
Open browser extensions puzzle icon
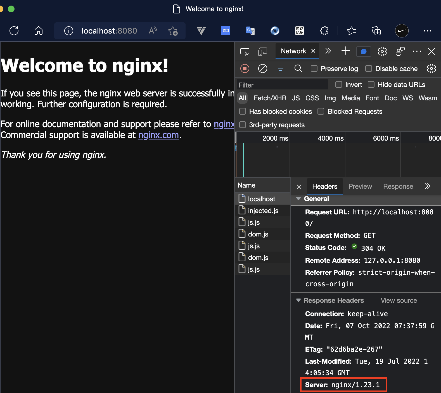click(324, 31)
